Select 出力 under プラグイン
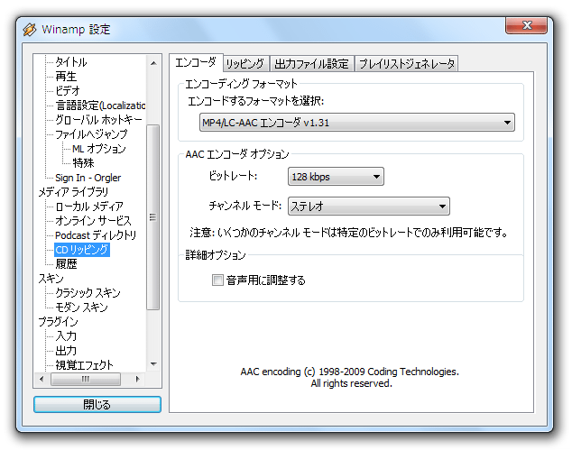This screenshot has width=572, height=450. pyautogui.click(x=66, y=351)
